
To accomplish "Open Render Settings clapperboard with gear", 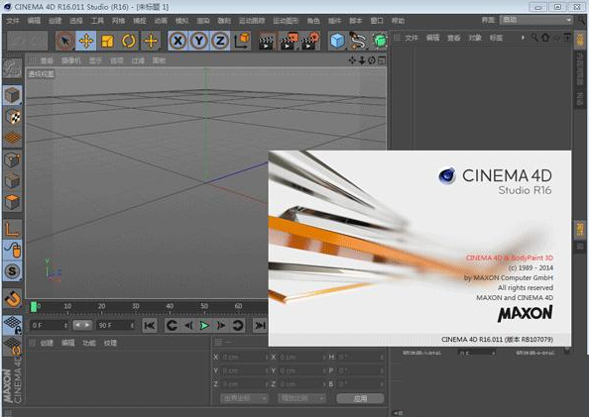I will pyautogui.click(x=310, y=42).
